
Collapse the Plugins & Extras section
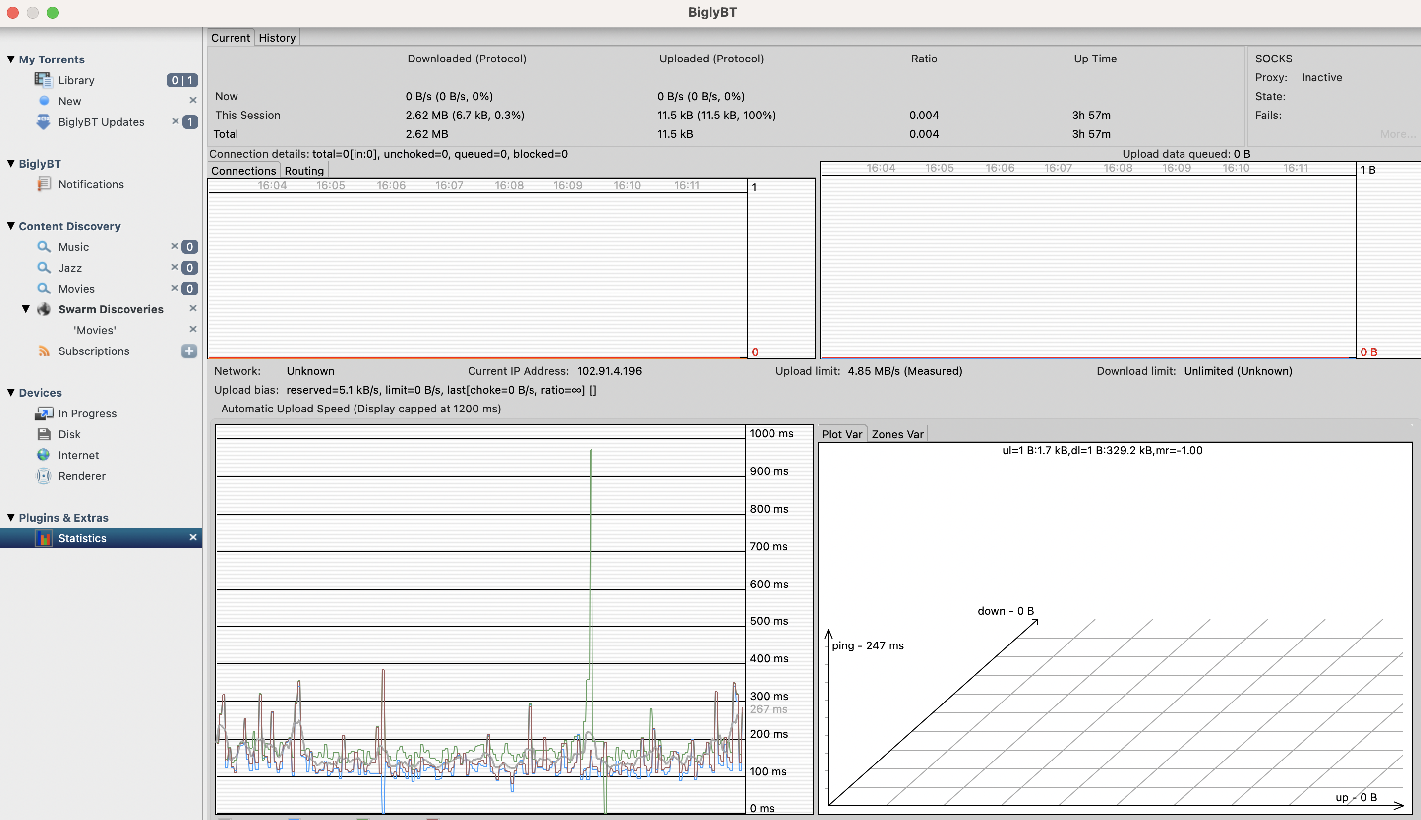(x=11, y=518)
